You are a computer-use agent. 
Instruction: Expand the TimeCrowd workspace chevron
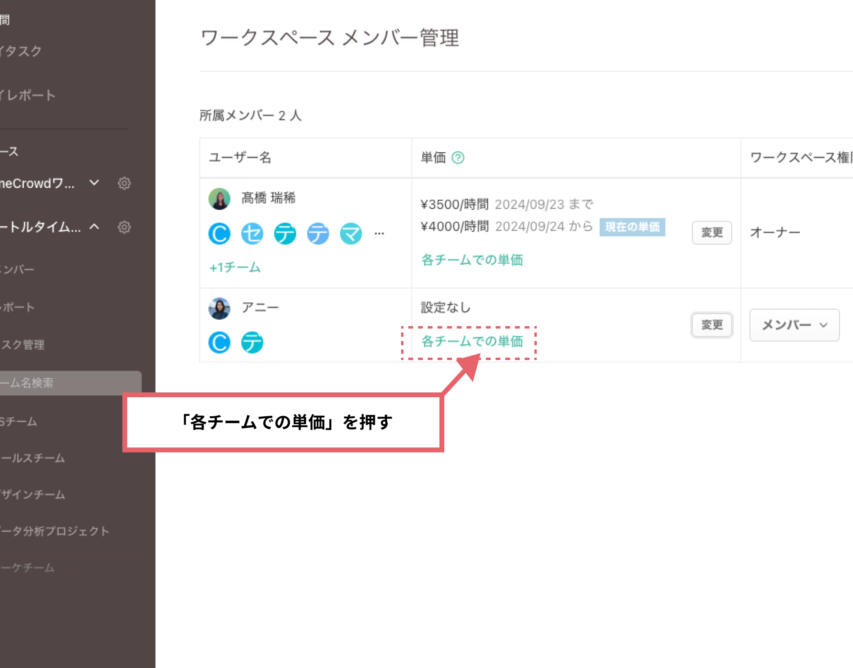(x=94, y=183)
